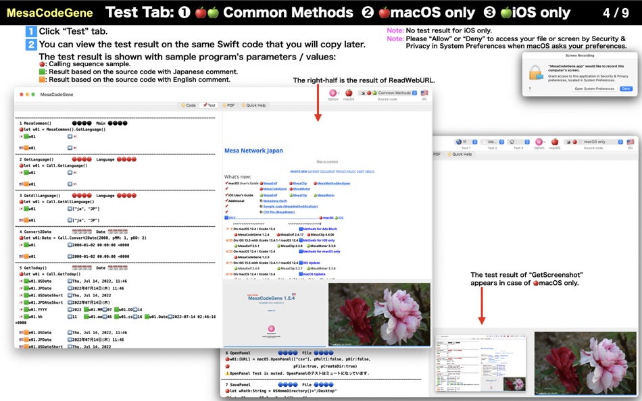Click the CSV file (MesaMeter) link

[x=279, y=212]
